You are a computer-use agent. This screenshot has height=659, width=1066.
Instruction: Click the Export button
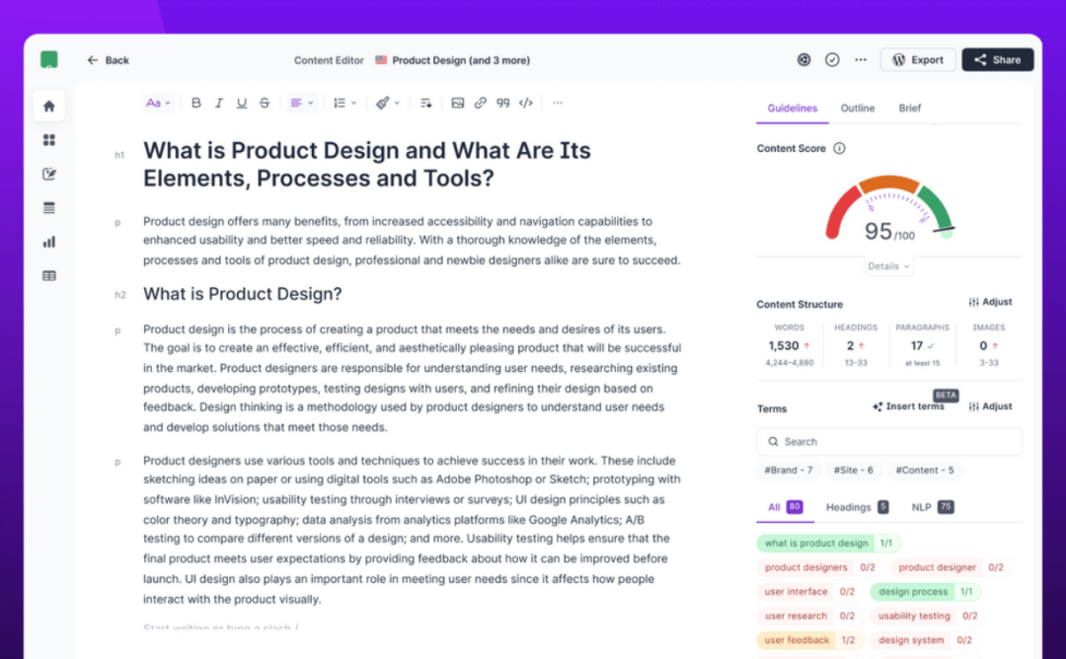[x=918, y=60]
